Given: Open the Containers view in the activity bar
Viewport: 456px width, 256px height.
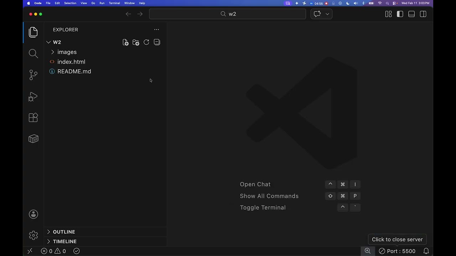Looking at the screenshot, I should (x=33, y=139).
